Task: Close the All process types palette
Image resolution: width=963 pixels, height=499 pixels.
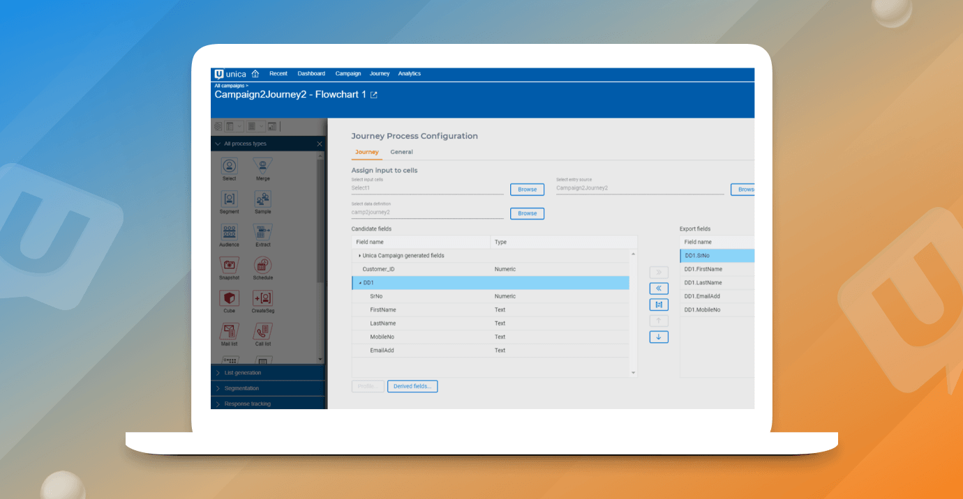Action: (x=320, y=144)
